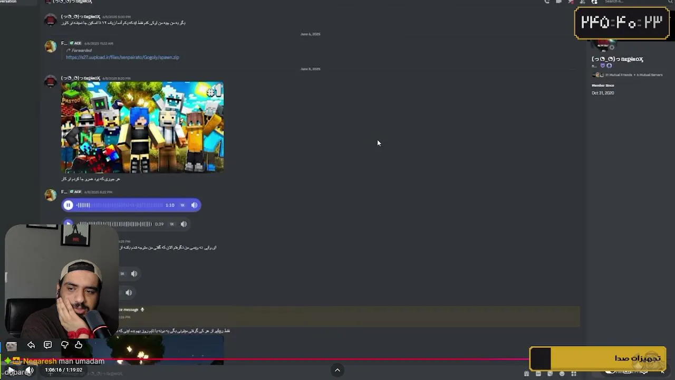Click the video player's play button
The width and height of the screenshot is (675, 380).
(x=11, y=370)
